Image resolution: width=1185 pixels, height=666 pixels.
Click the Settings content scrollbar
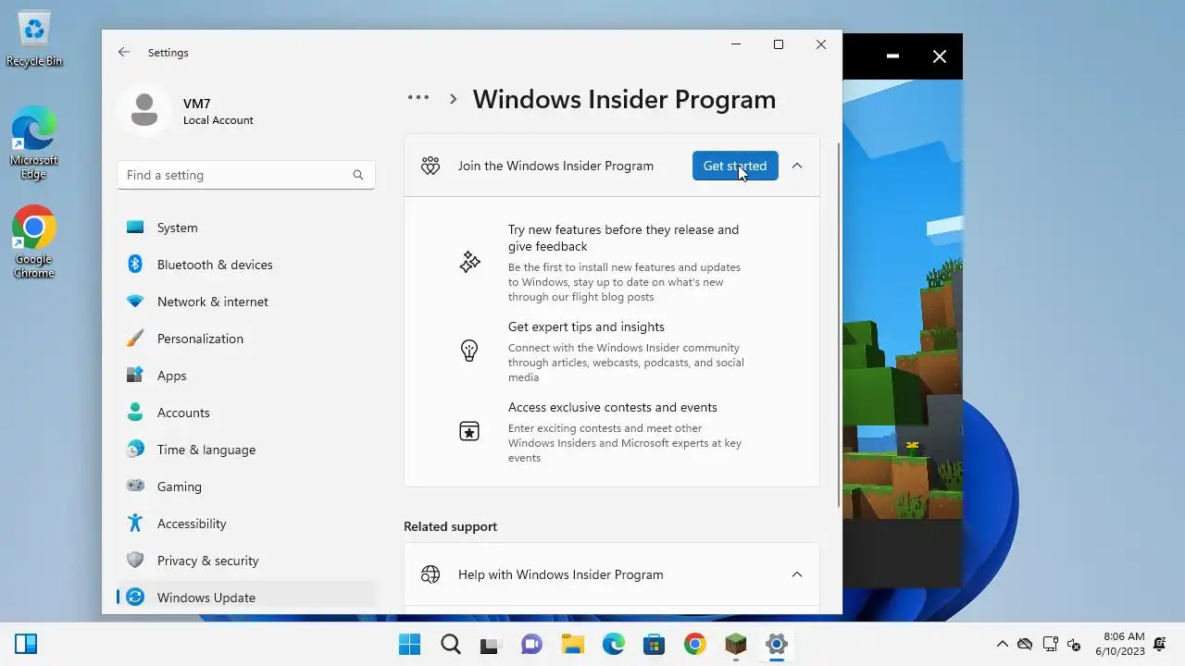[x=839, y=324]
